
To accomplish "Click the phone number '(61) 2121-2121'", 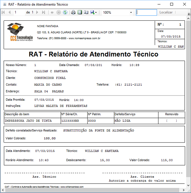I will 129,85.
